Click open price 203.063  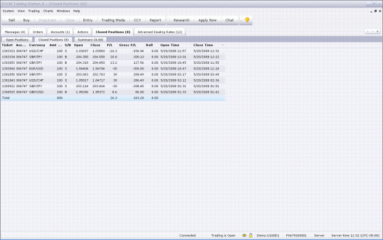pos(82,74)
